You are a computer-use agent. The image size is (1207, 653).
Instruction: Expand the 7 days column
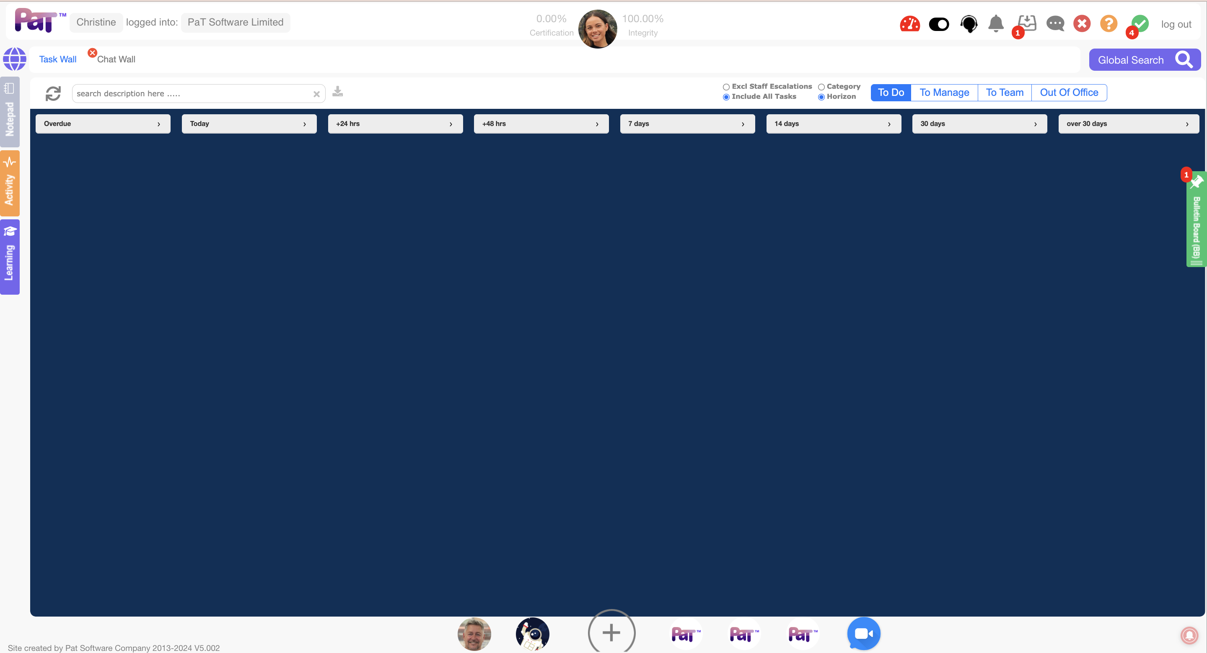[x=743, y=124]
